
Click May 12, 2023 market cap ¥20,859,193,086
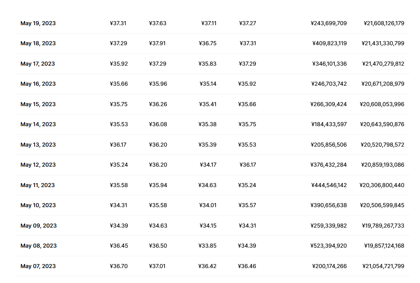coord(382,165)
